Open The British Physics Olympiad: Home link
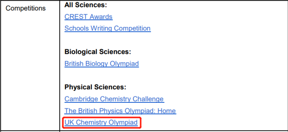 click(x=120, y=111)
